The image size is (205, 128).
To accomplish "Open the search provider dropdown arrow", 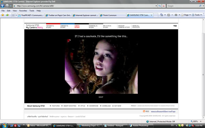I will [x=203, y=6].
